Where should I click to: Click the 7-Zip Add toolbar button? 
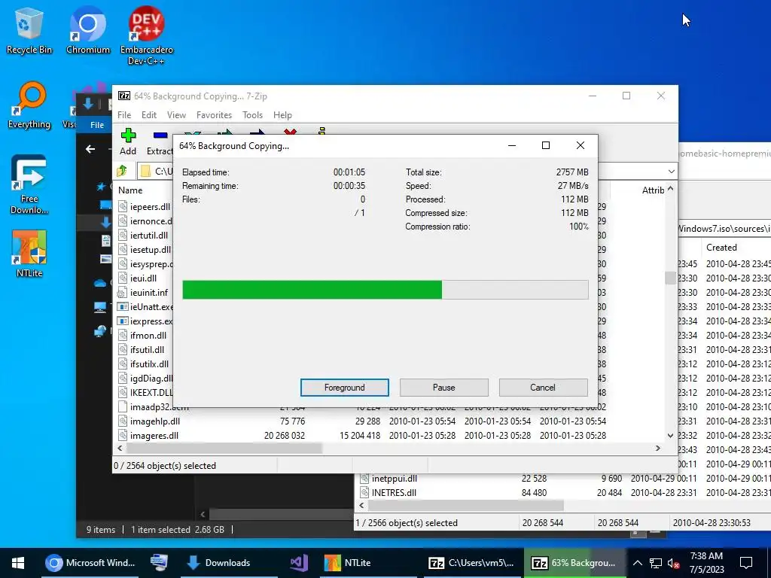[x=128, y=141]
